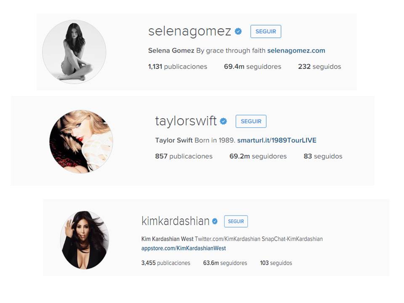Open Selena Gomez's black-and-white profile picture

(x=74, y=52)
